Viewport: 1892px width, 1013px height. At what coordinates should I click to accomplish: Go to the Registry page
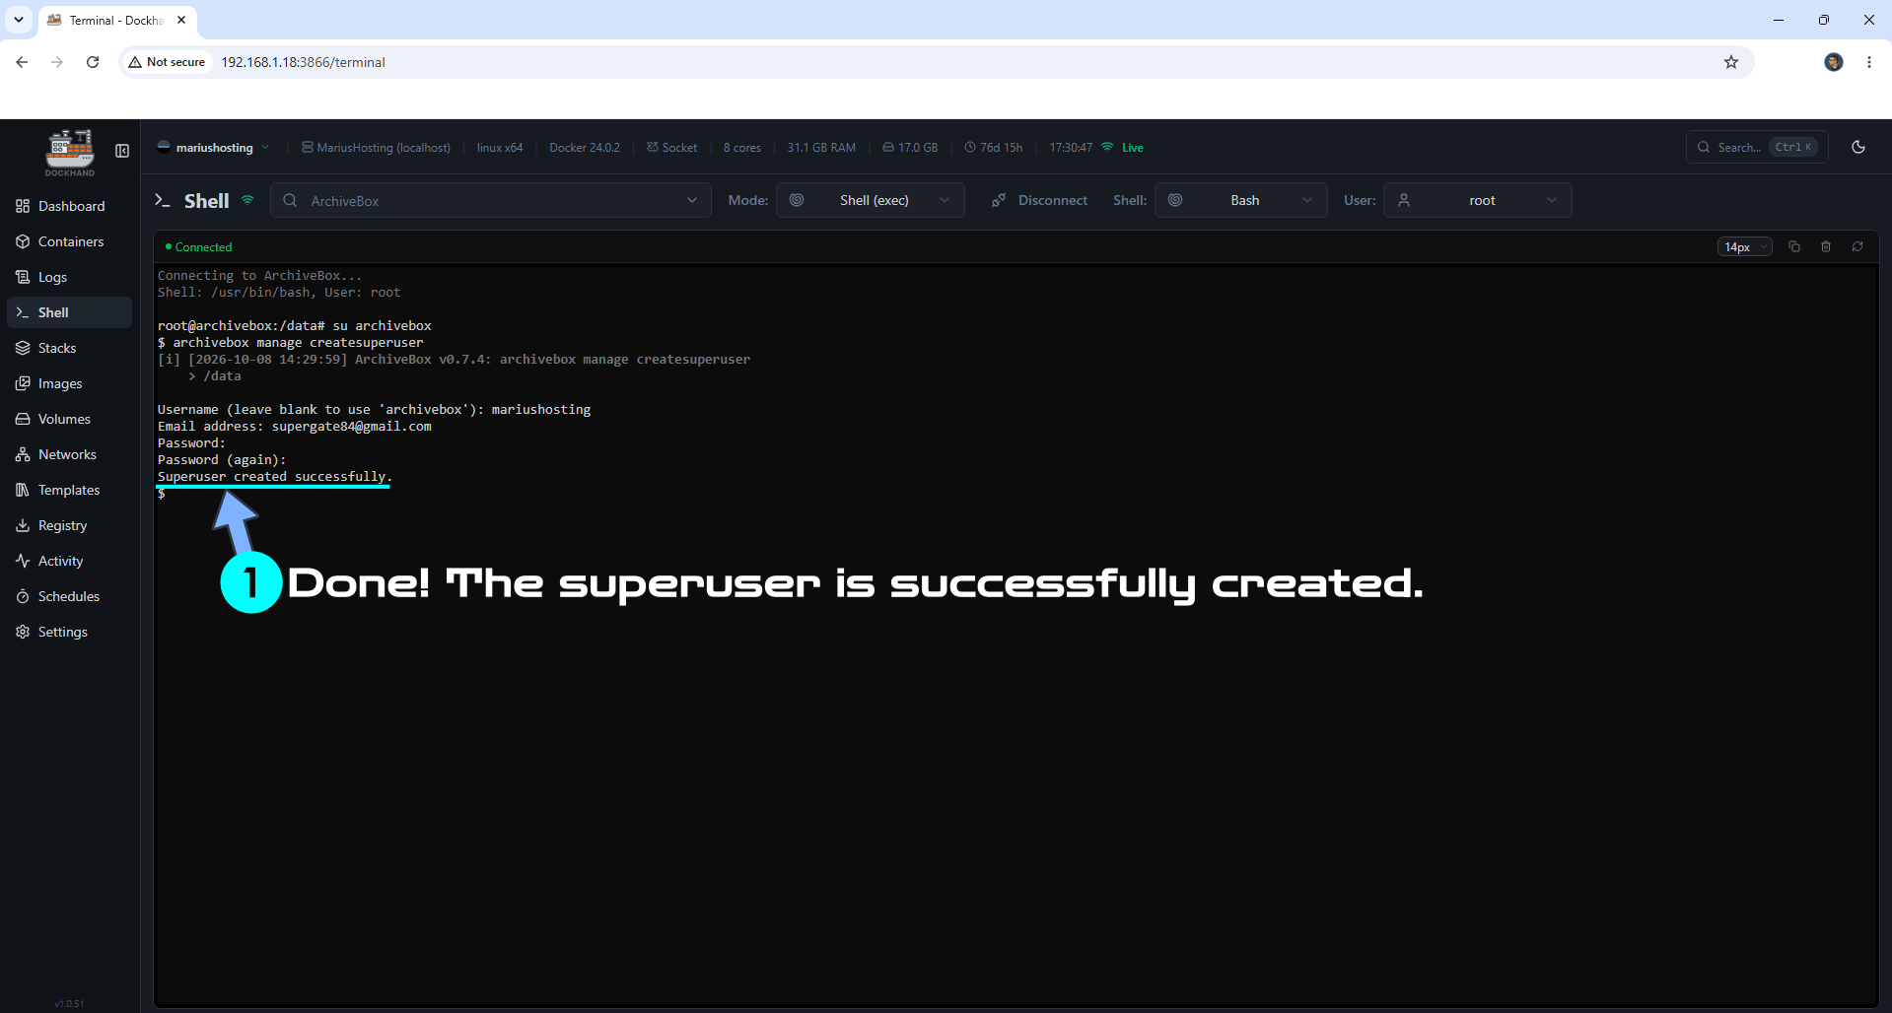pyautogui.click(x=69, y=525)
